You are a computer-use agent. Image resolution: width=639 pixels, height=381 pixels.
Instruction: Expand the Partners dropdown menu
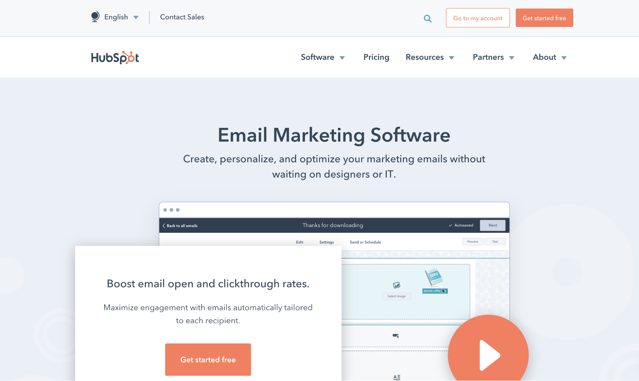coord(492,57)
